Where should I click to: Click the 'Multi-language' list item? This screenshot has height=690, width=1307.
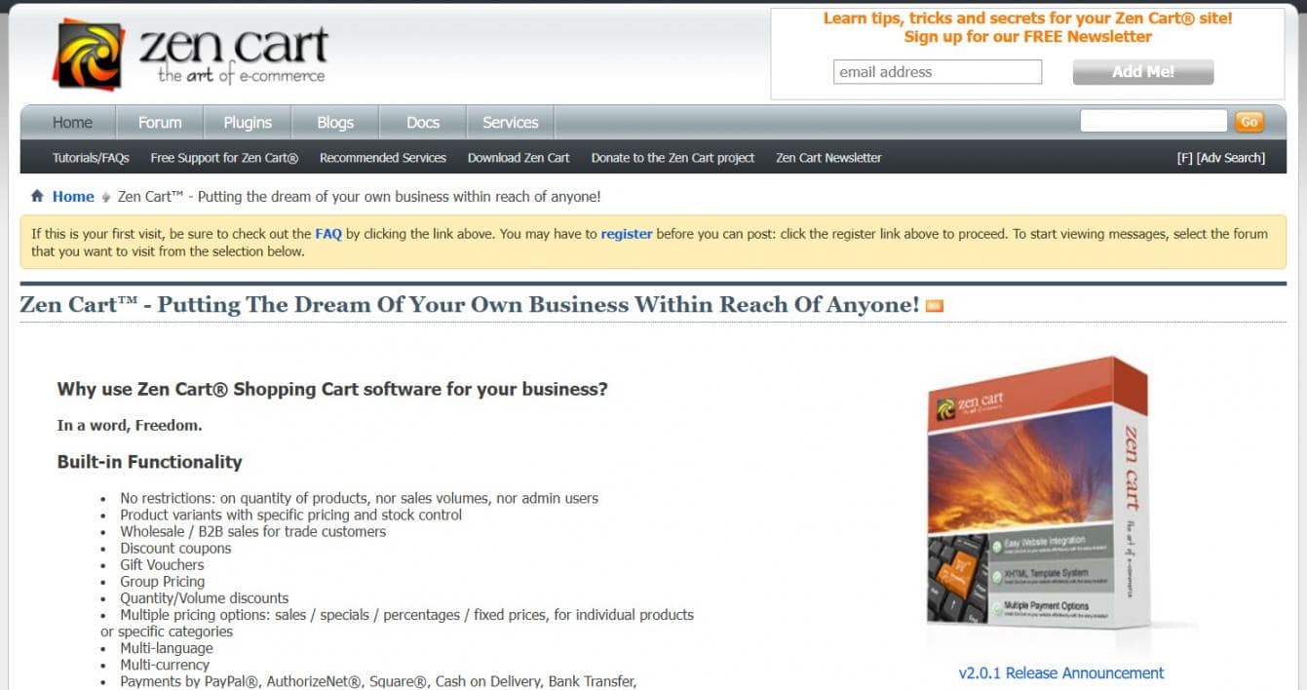167,648
